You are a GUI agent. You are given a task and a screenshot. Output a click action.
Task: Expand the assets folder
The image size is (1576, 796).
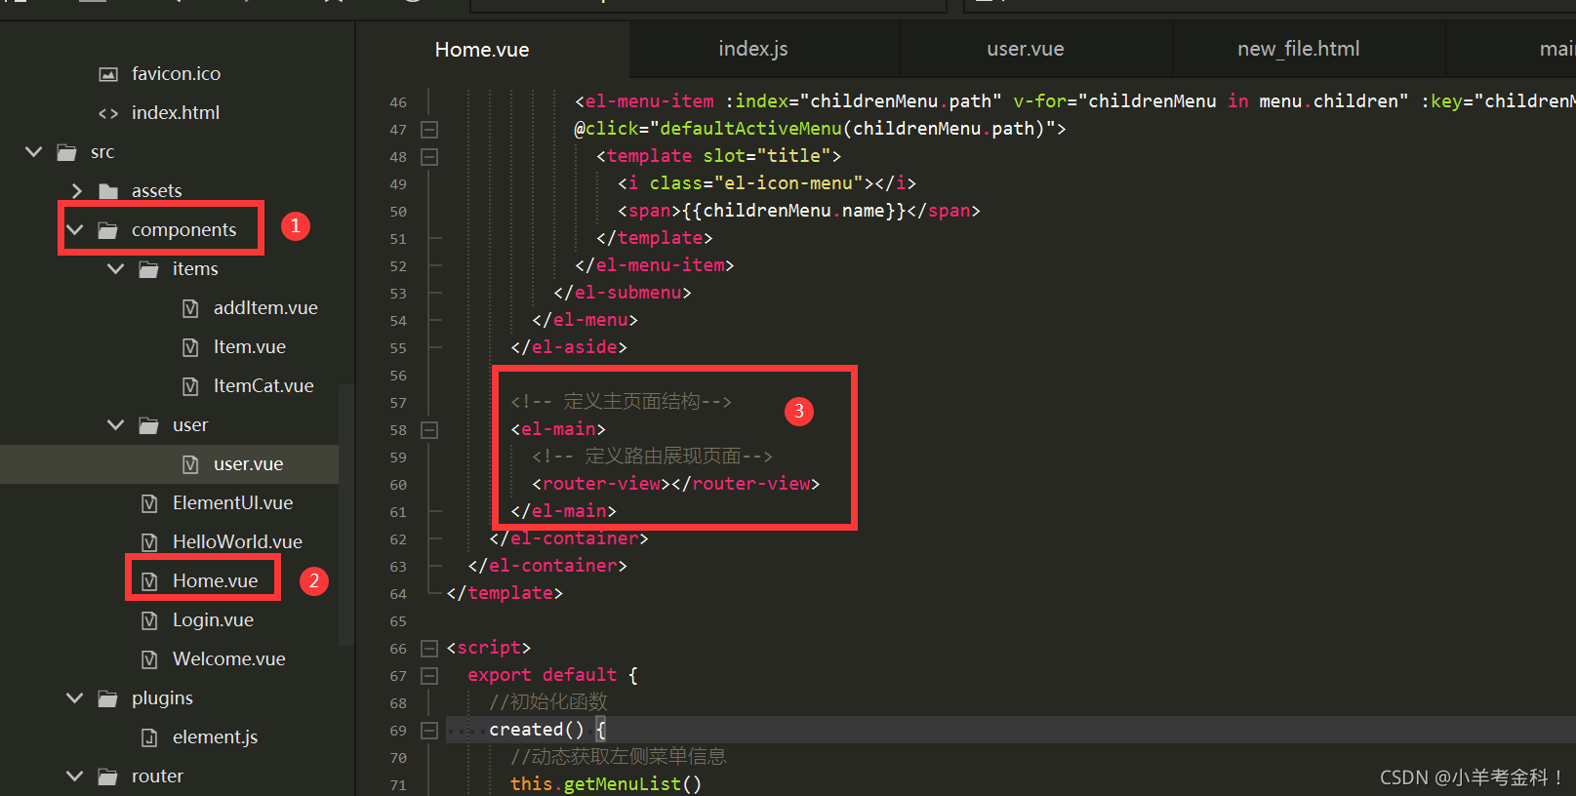pos(76,191)
